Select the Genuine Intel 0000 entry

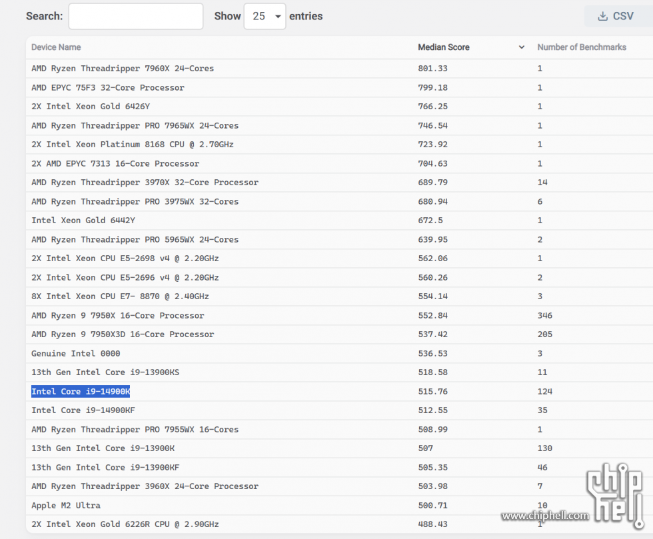[x=76, y=353]
